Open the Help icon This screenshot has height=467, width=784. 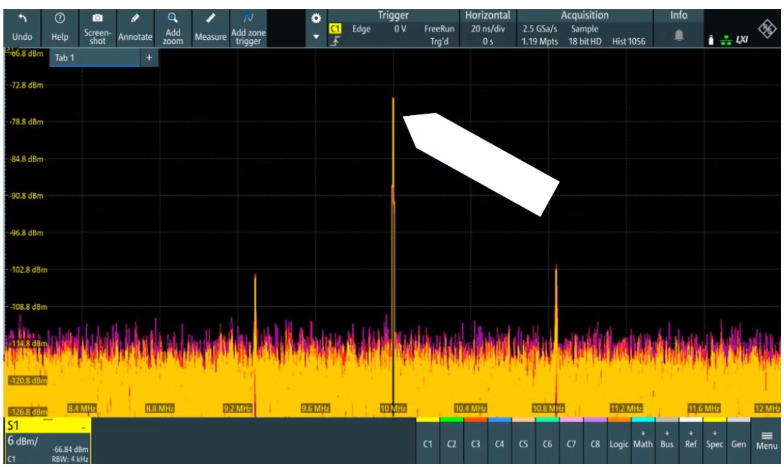coord(59,19)
